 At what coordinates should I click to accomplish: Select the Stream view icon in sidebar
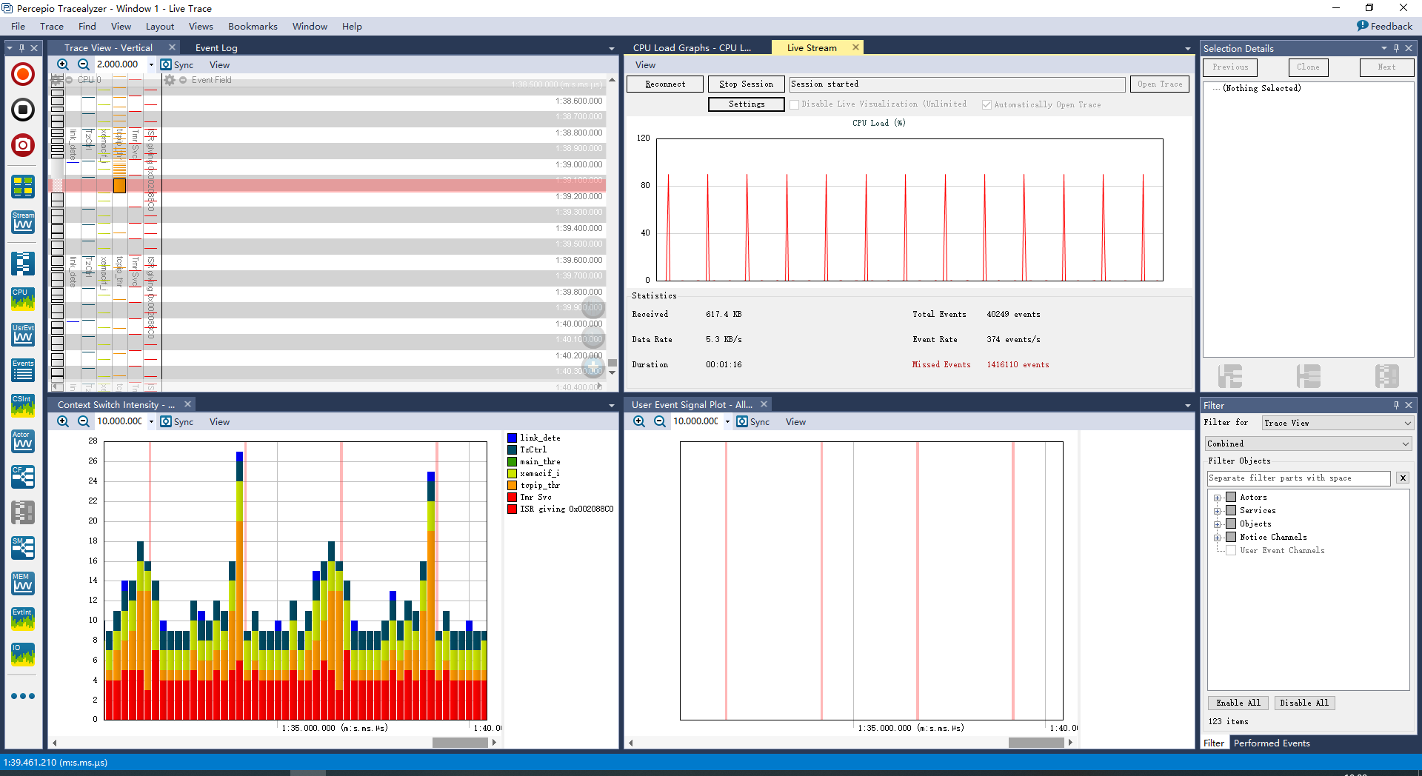[22, 221]
